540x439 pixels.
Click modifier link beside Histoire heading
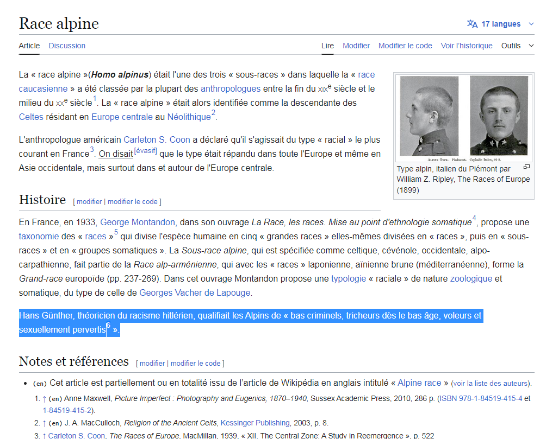click(x=89, y=201)
